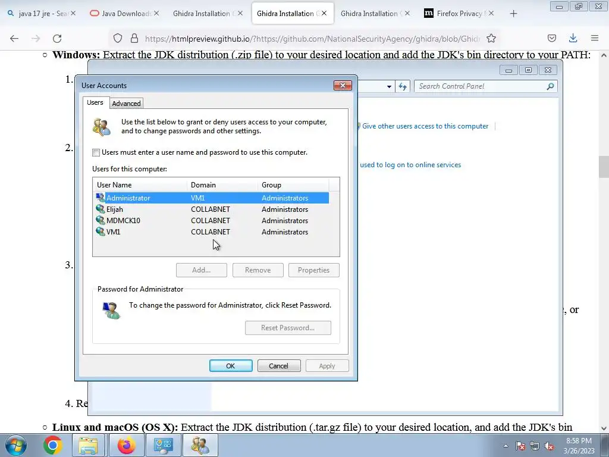
Task: Click the scrollbar down arrow
Action: 604,428
